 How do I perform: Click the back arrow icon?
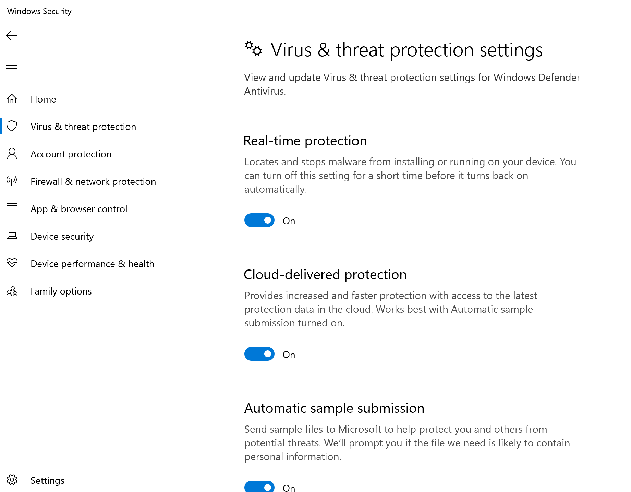tap(11, 35)
